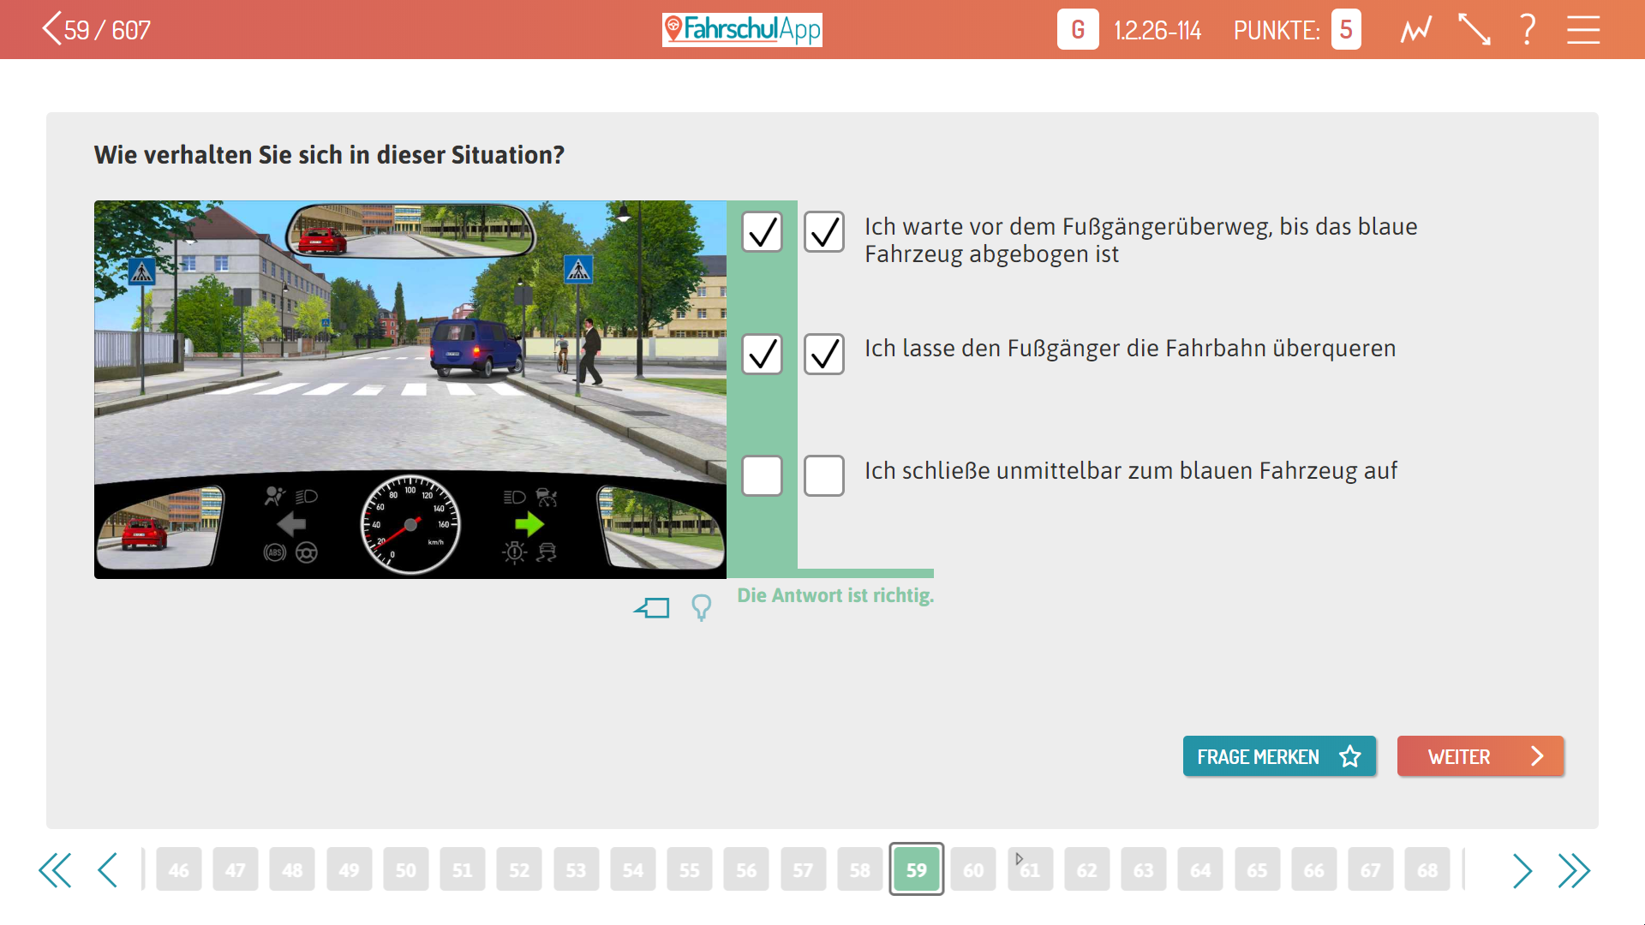1645x925 pixels.
Task: Select question 60 in navigation bar
Action: [x=973, y=870]
